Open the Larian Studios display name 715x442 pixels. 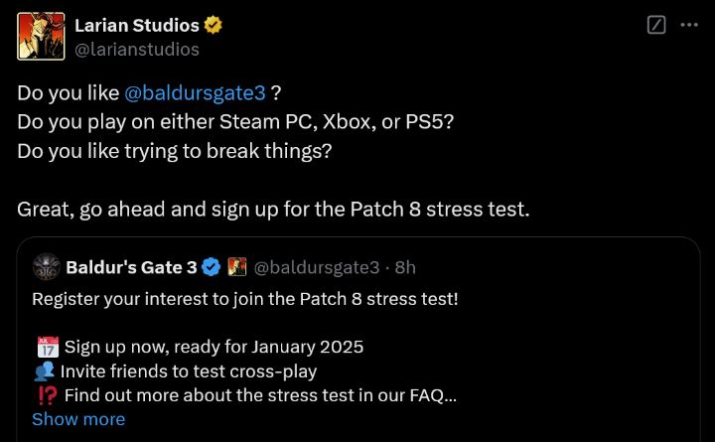137,26
